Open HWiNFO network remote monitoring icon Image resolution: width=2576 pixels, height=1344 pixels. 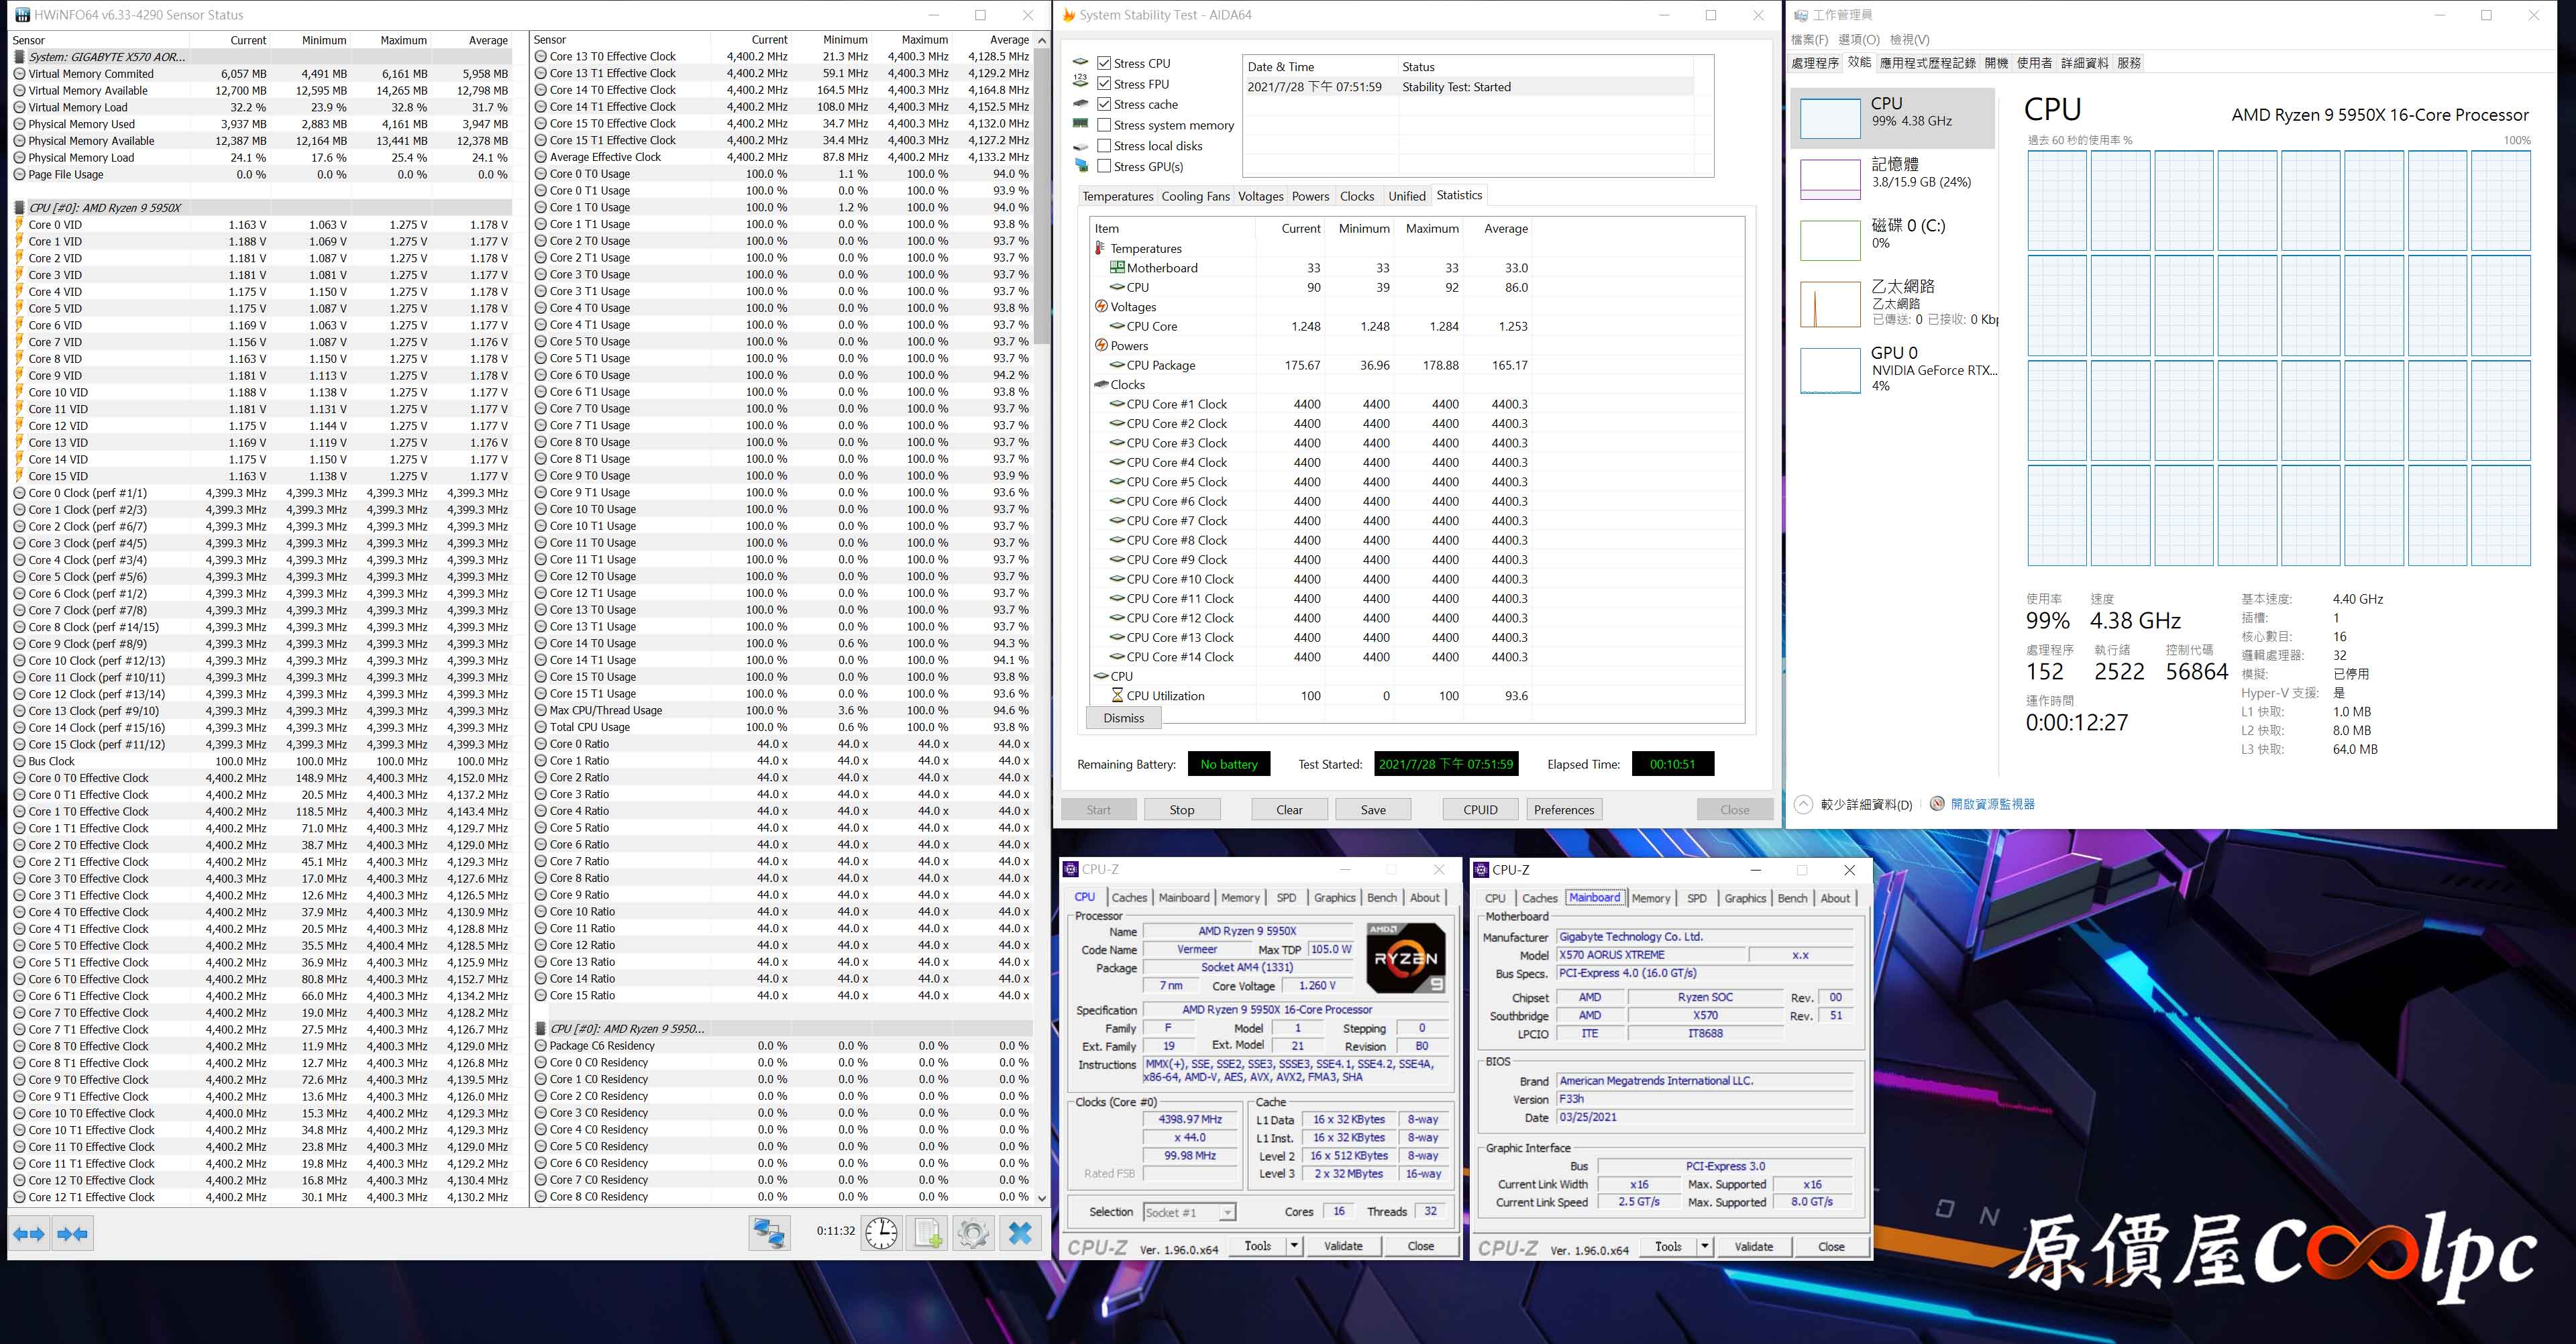point(769,1233)
